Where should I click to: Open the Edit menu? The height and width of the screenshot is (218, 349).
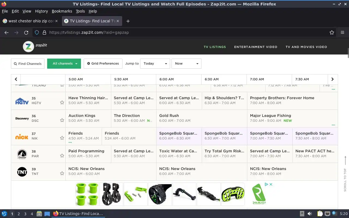15,11
